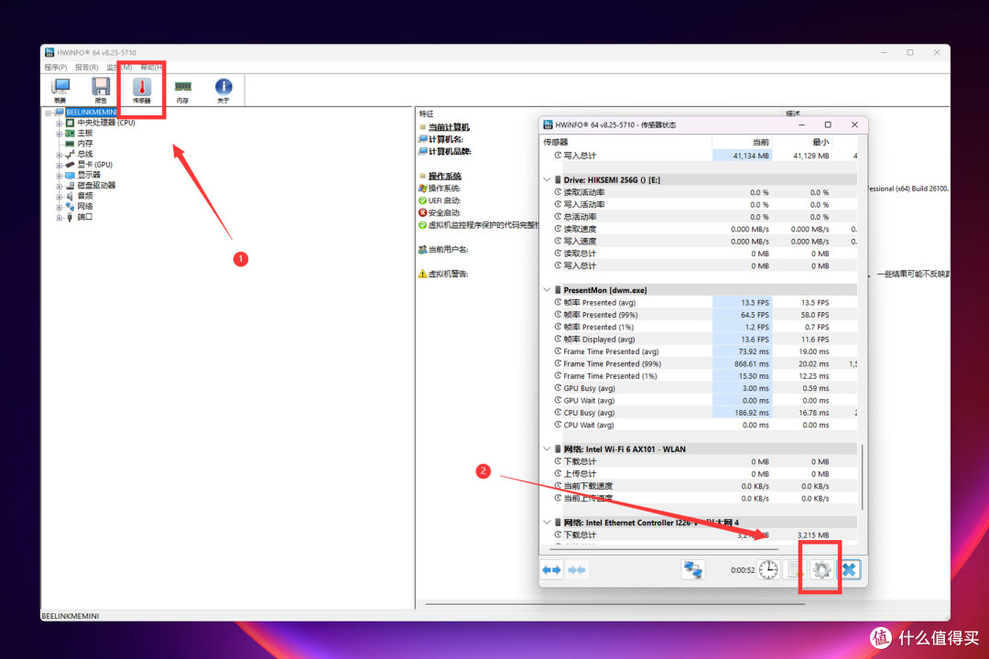The image size is (989, 659).
Task: Reset the sensor clock timer icon
Action: [768, 570]
